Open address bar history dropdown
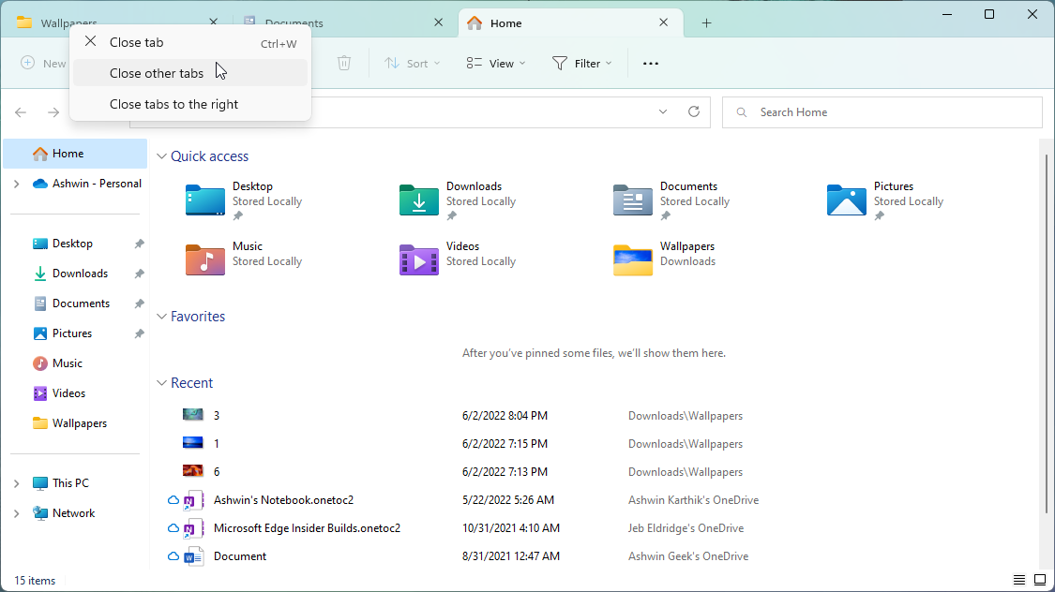1055x592 pixels. coord(663,111)
